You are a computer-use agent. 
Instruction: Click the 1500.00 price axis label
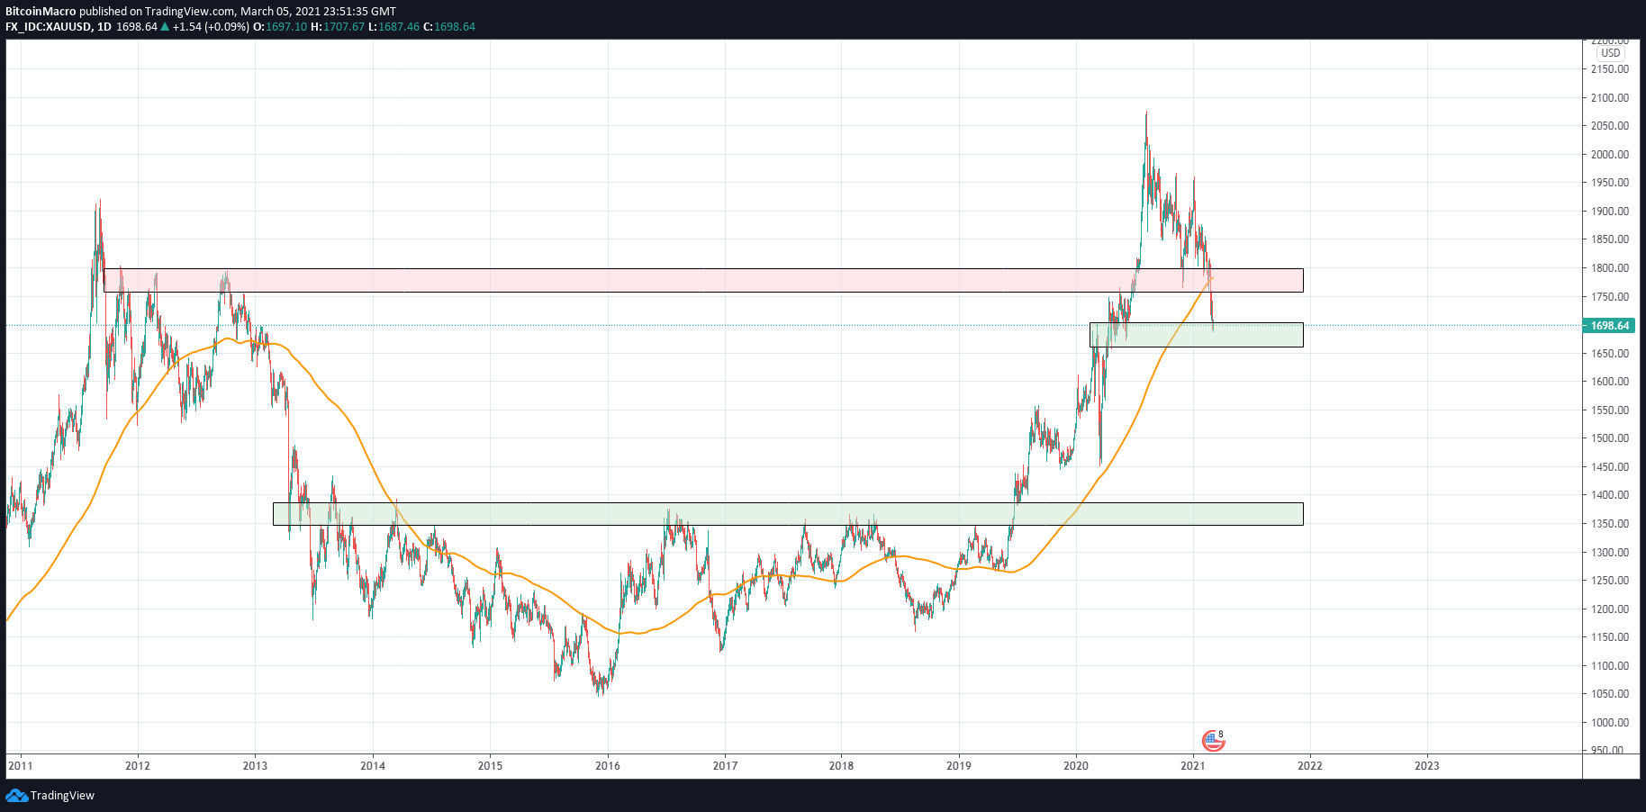[x=1610, y=438]
